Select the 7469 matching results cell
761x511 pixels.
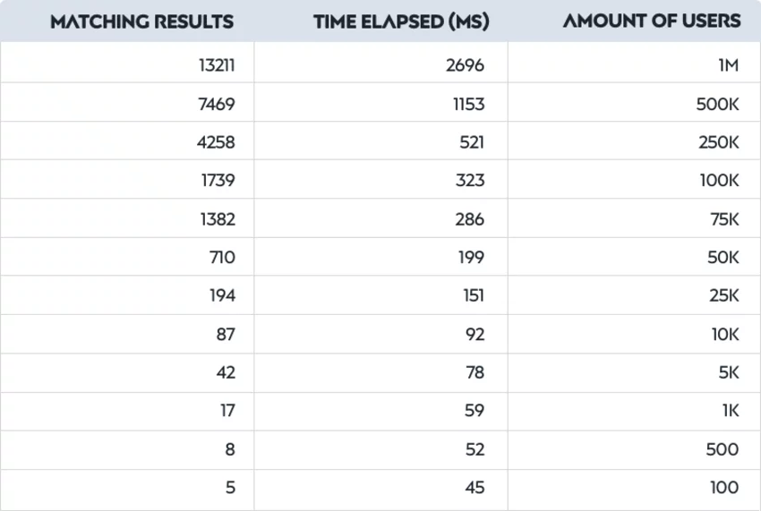tap(127, 102)
